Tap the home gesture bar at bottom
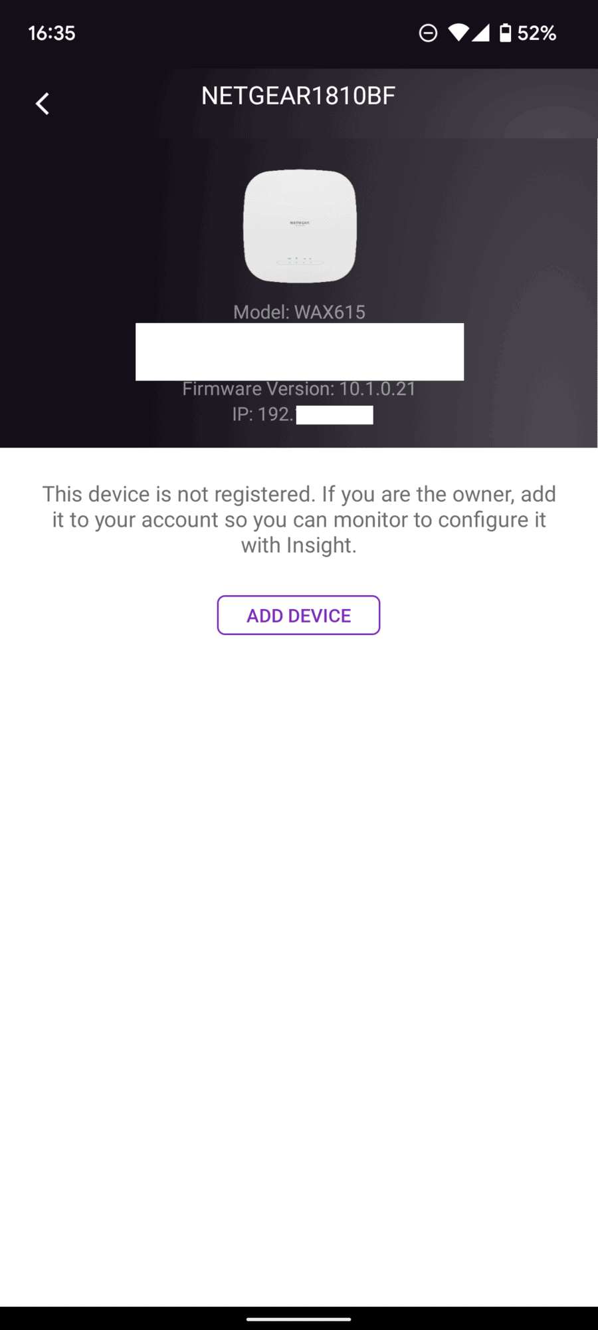This screenshot has width=598, height=1330. [299, 1319]
